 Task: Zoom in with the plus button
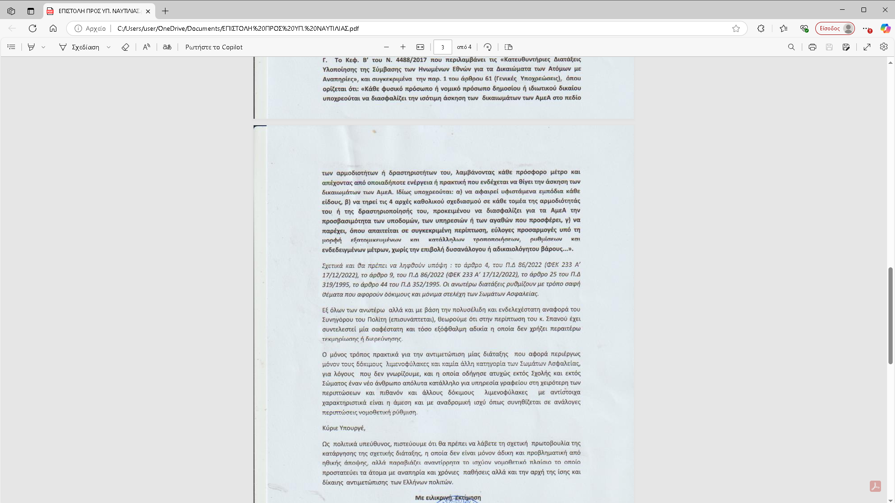pyautogui.click(x=403, y=47)
